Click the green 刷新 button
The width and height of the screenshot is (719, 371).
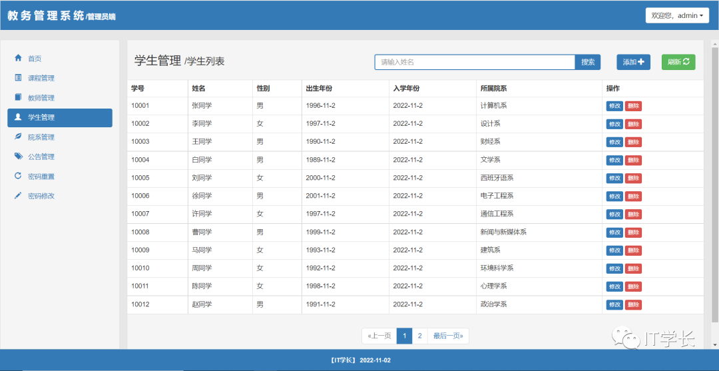pos(678,62)
